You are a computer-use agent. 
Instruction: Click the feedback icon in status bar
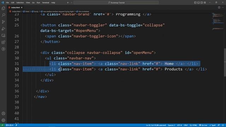coord(219,125)
